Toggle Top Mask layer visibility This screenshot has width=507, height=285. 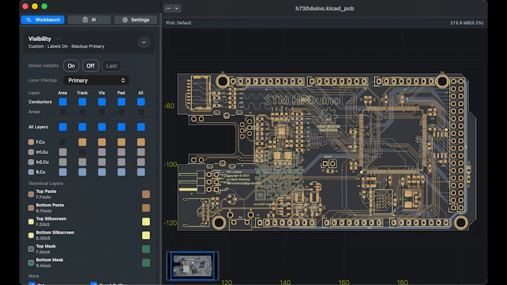point(146,249)
